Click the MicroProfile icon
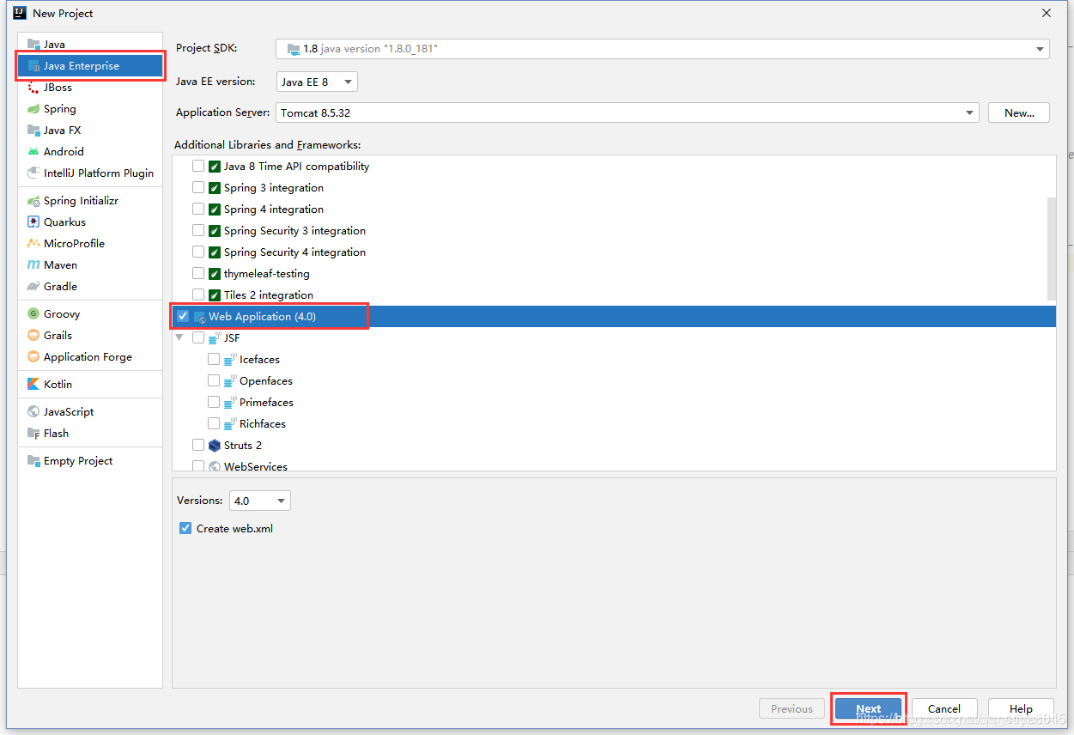The width and height of the screenshot is (1074, 735). (x=33, y=244)
